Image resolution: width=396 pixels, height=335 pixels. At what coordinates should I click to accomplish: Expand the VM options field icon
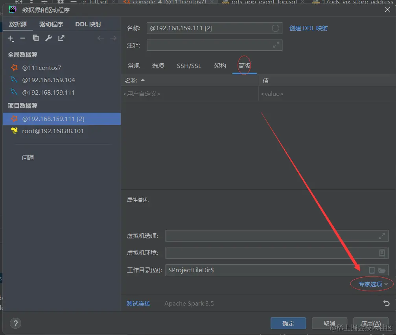pyautogui.click(x=382, y=236)
